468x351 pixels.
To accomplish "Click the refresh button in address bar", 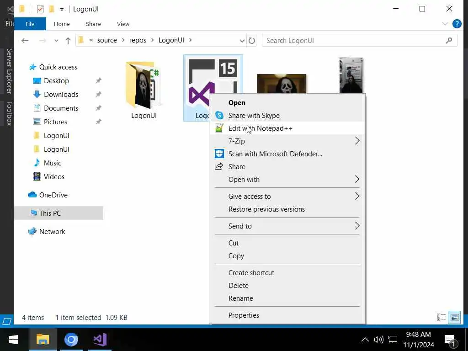I will click(252, 41).
